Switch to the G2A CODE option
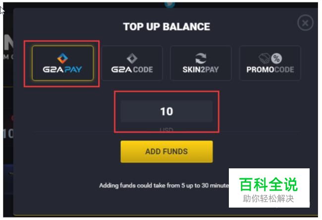322x220 pixels. pos(132,63)
